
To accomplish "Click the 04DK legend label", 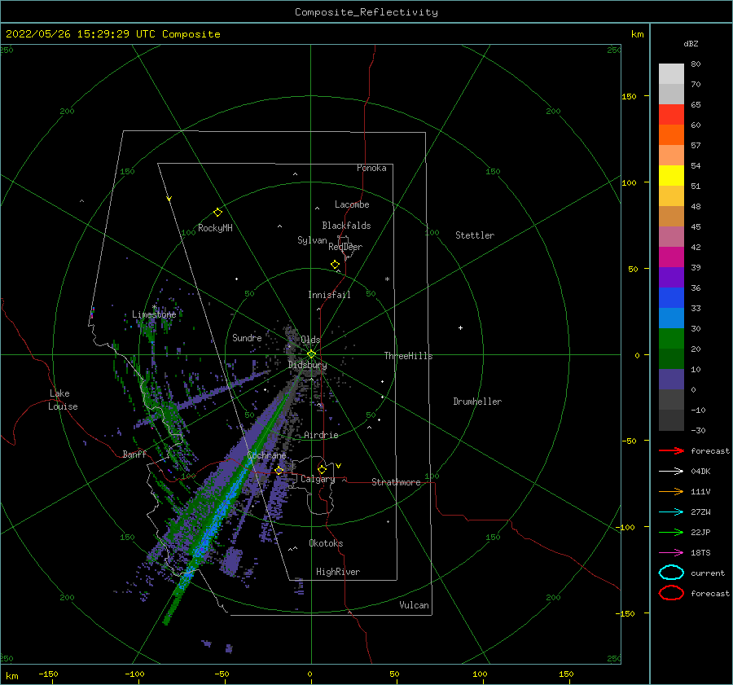I will click(700, 472).
